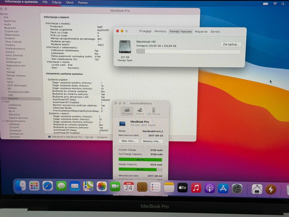Open the Pomoc menu
This screenshot has width=289, height=217.
[83, 3]
